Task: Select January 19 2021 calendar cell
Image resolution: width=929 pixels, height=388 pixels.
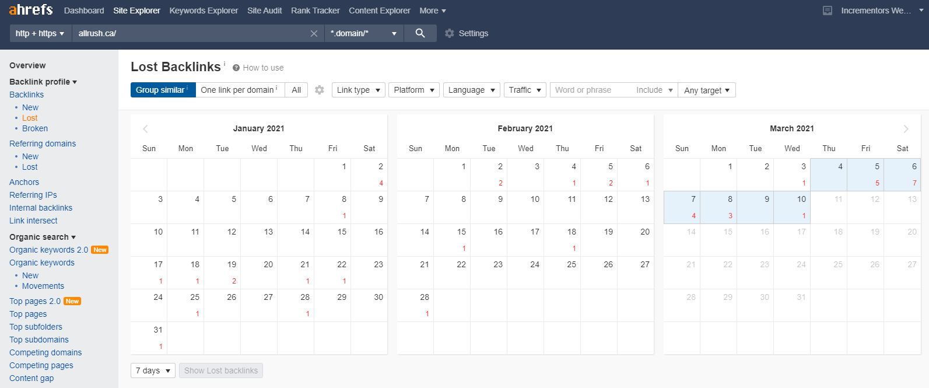Action: 222,272
